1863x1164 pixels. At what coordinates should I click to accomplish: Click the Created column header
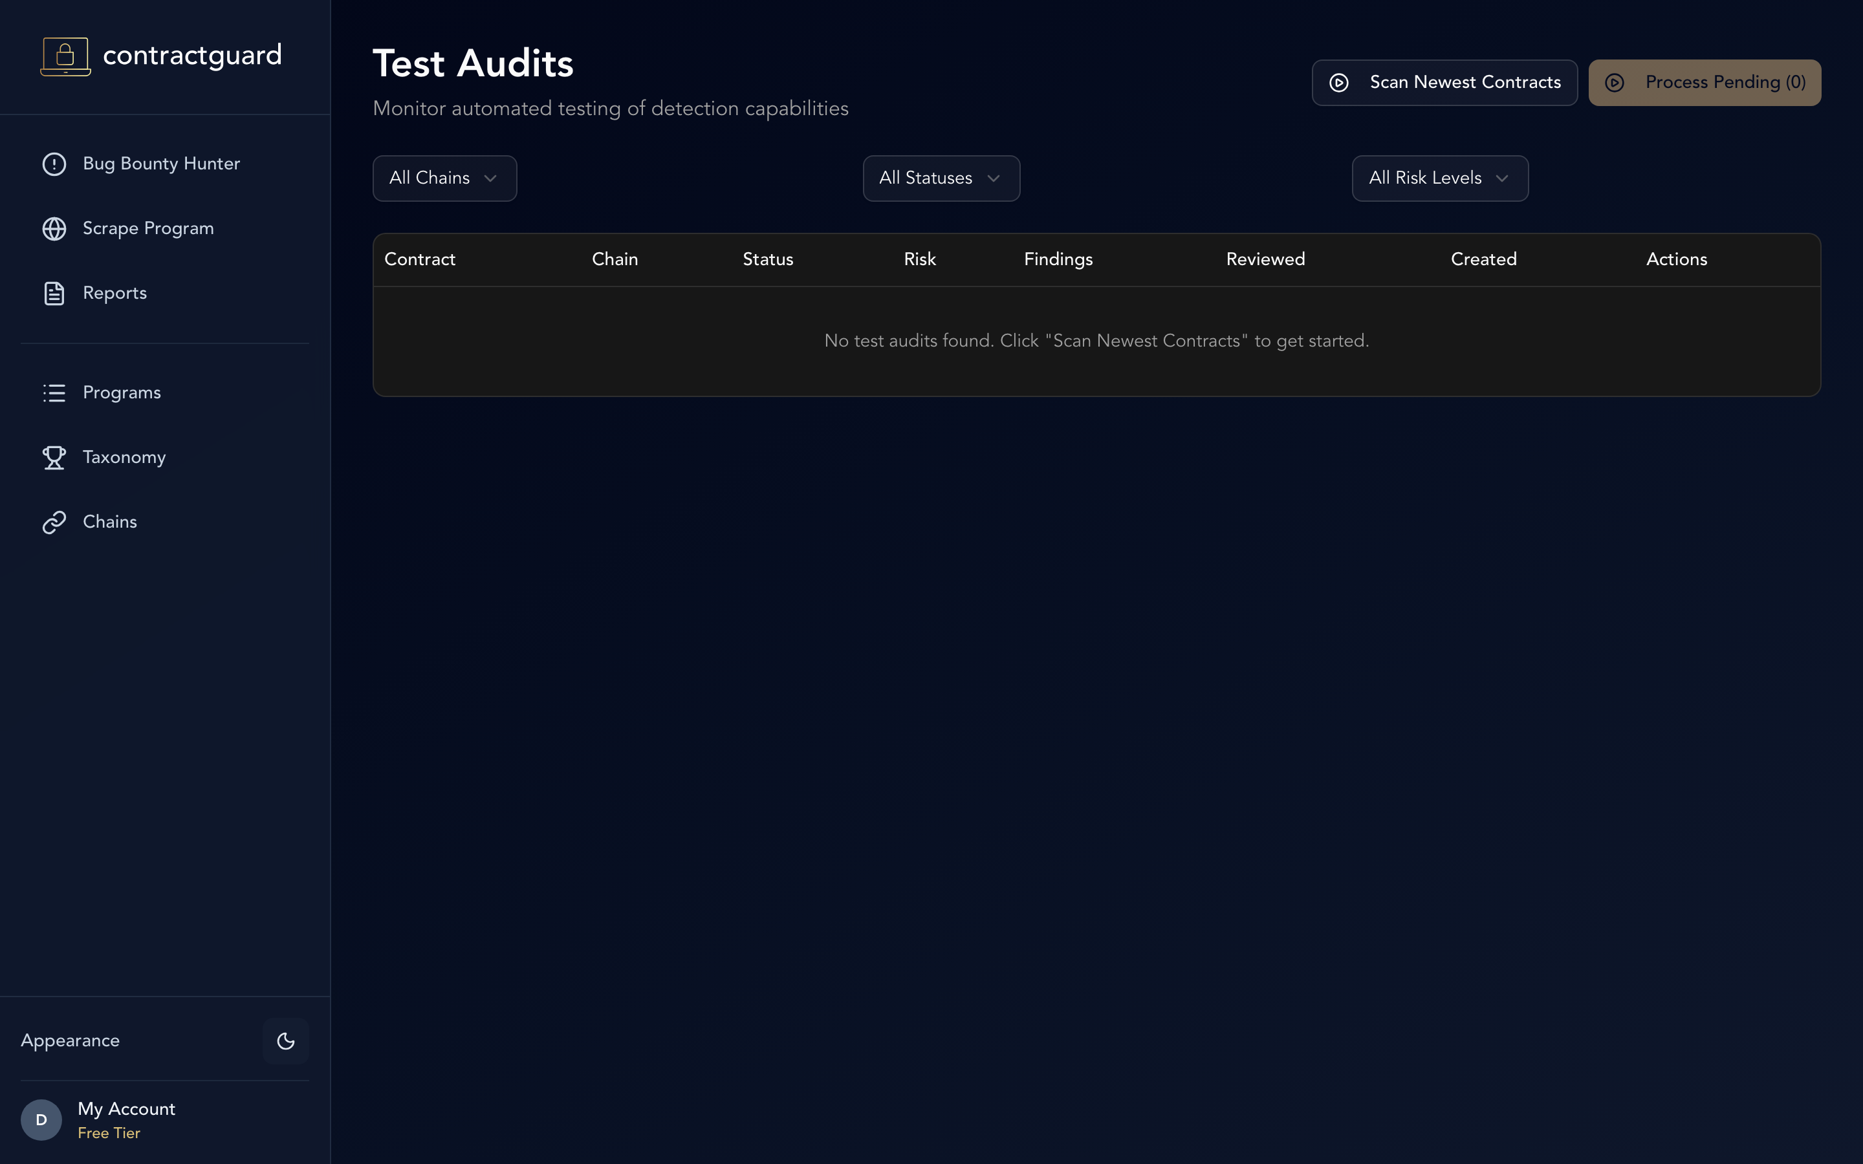1483,259
